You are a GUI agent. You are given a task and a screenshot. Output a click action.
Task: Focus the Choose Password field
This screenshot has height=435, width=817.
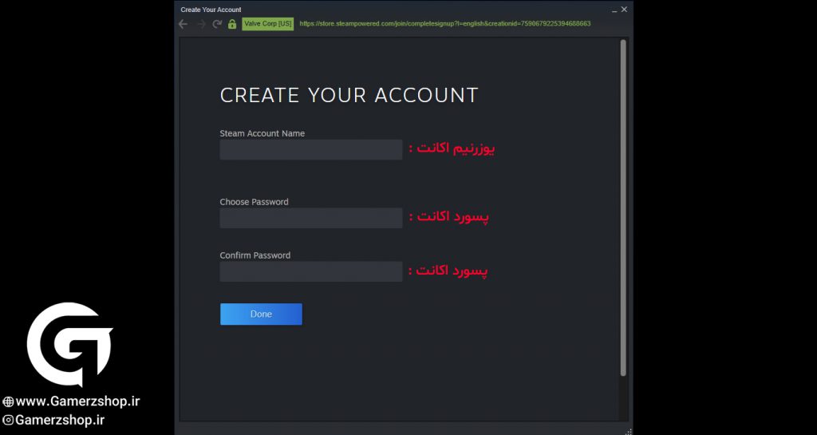pos(311,218)
